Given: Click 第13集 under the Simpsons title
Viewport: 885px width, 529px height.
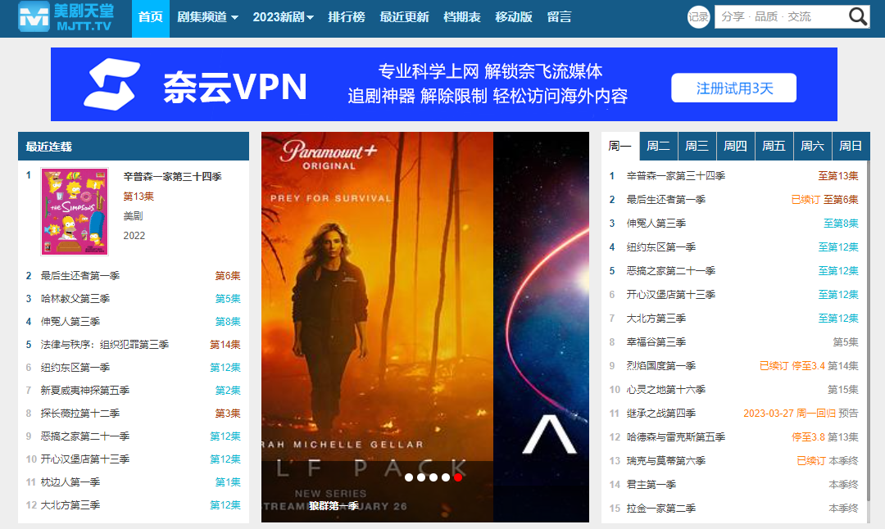Looking at the screenshot, I should (x=138, y=197).
